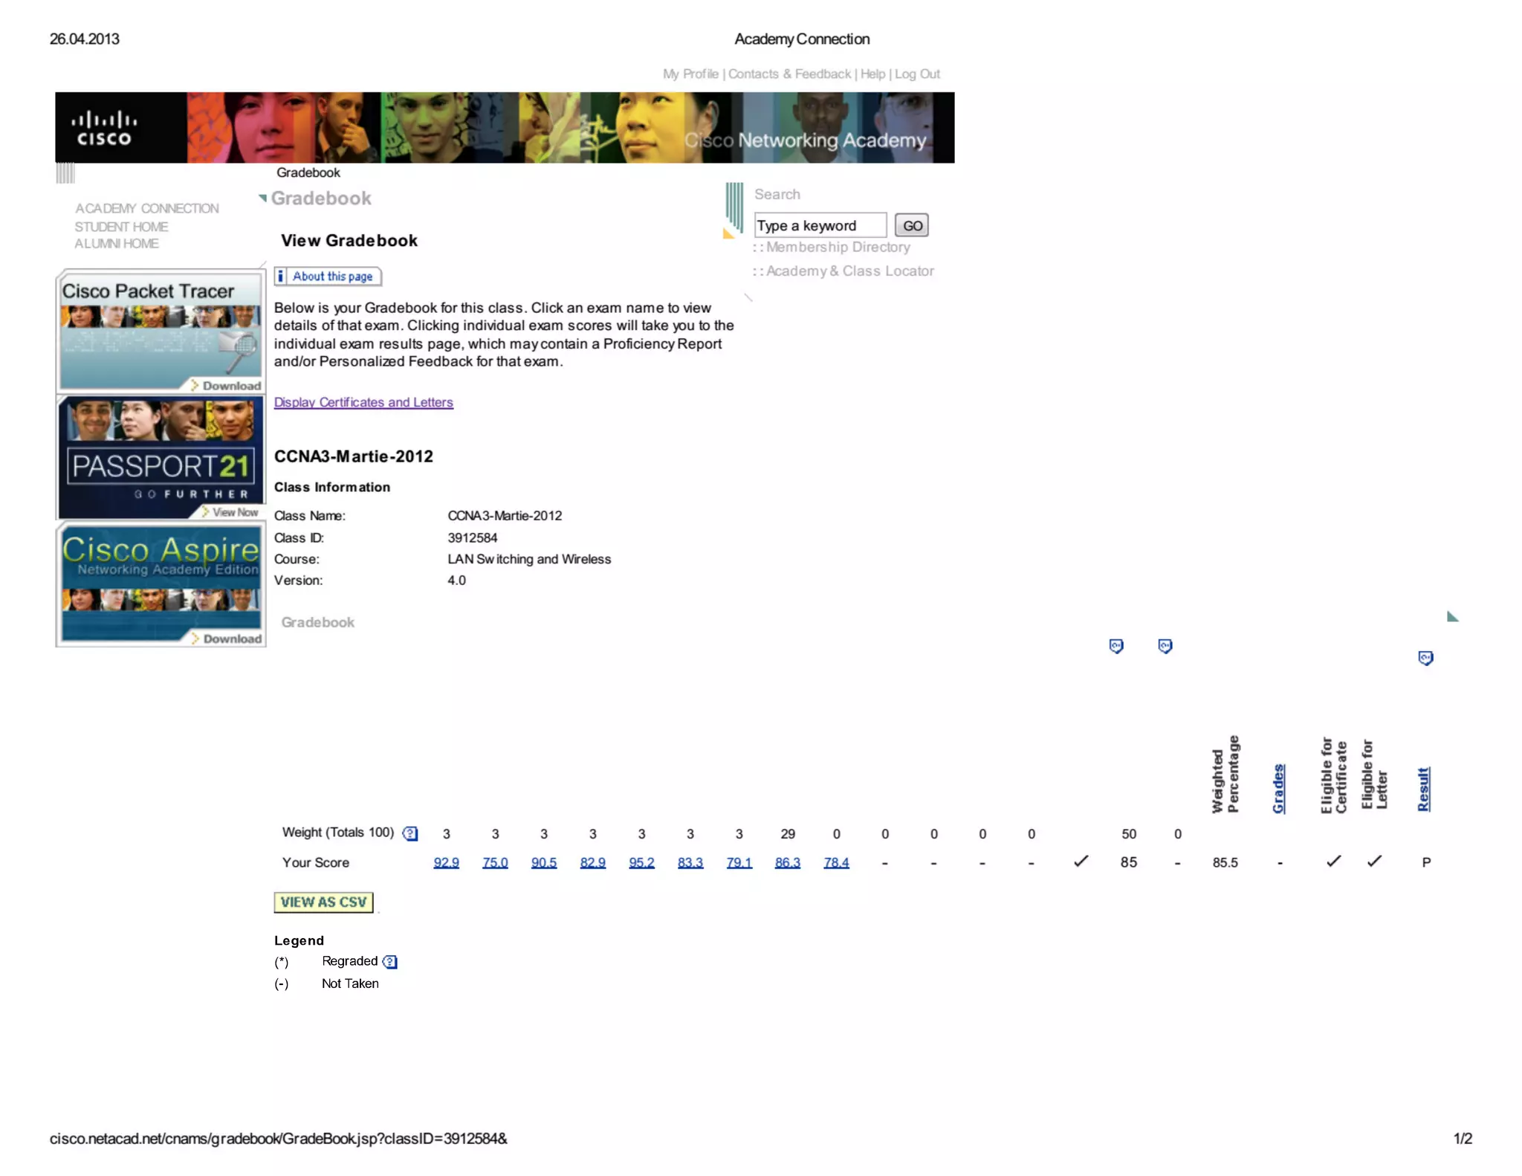Click the info icon on About this page

click(x=281, y=277)
